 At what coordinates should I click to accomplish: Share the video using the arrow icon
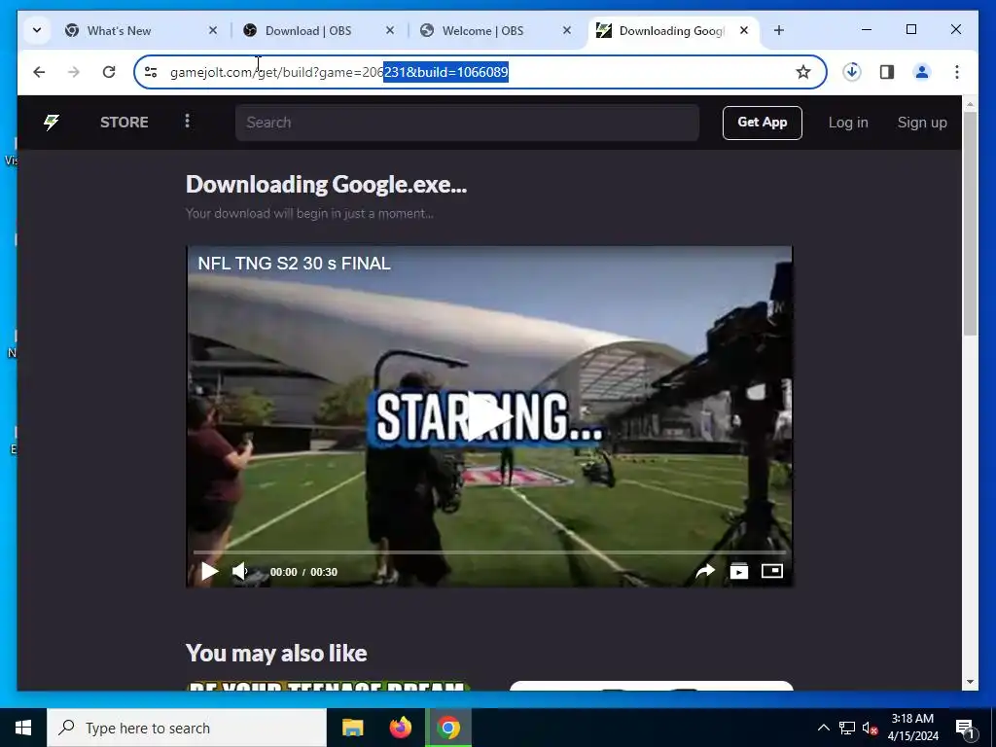tap(705, 571)
